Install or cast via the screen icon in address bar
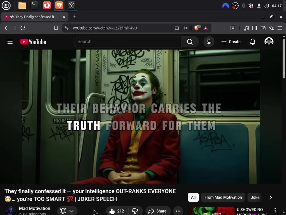 pos(177,28)
